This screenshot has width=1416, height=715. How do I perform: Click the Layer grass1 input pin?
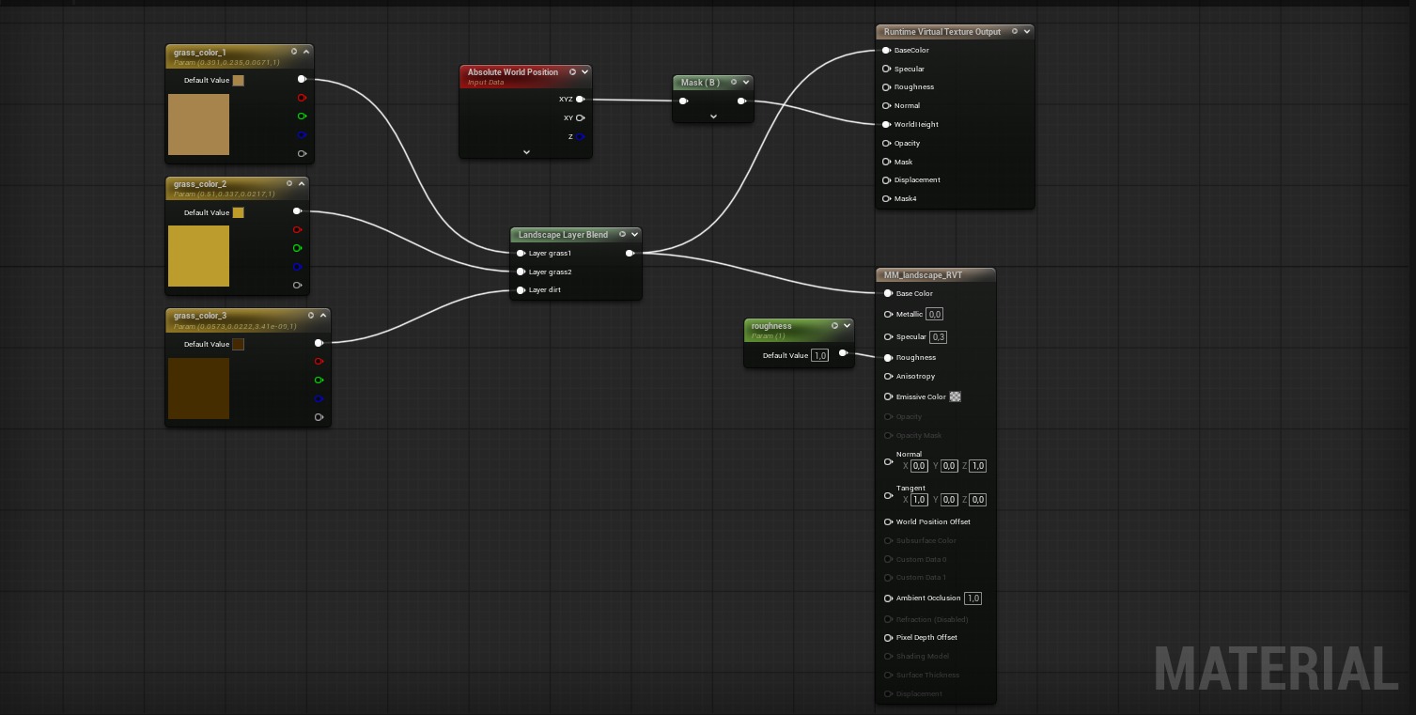521,253
